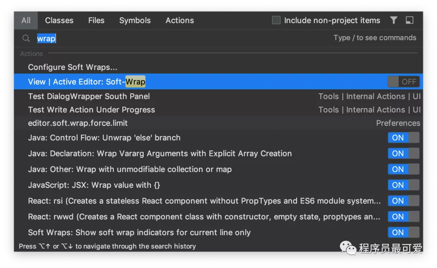Select Java Control Flow Unwrap 'else' branch
Screen dimensions: 437x268
tap(218, 137)
